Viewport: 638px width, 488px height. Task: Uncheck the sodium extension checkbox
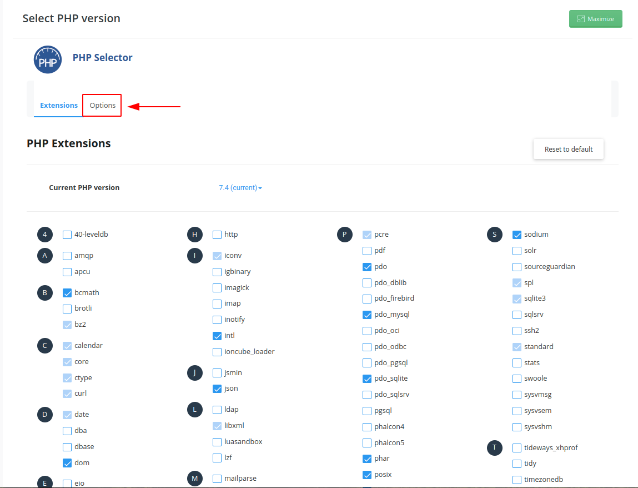[x=517, y=235]
